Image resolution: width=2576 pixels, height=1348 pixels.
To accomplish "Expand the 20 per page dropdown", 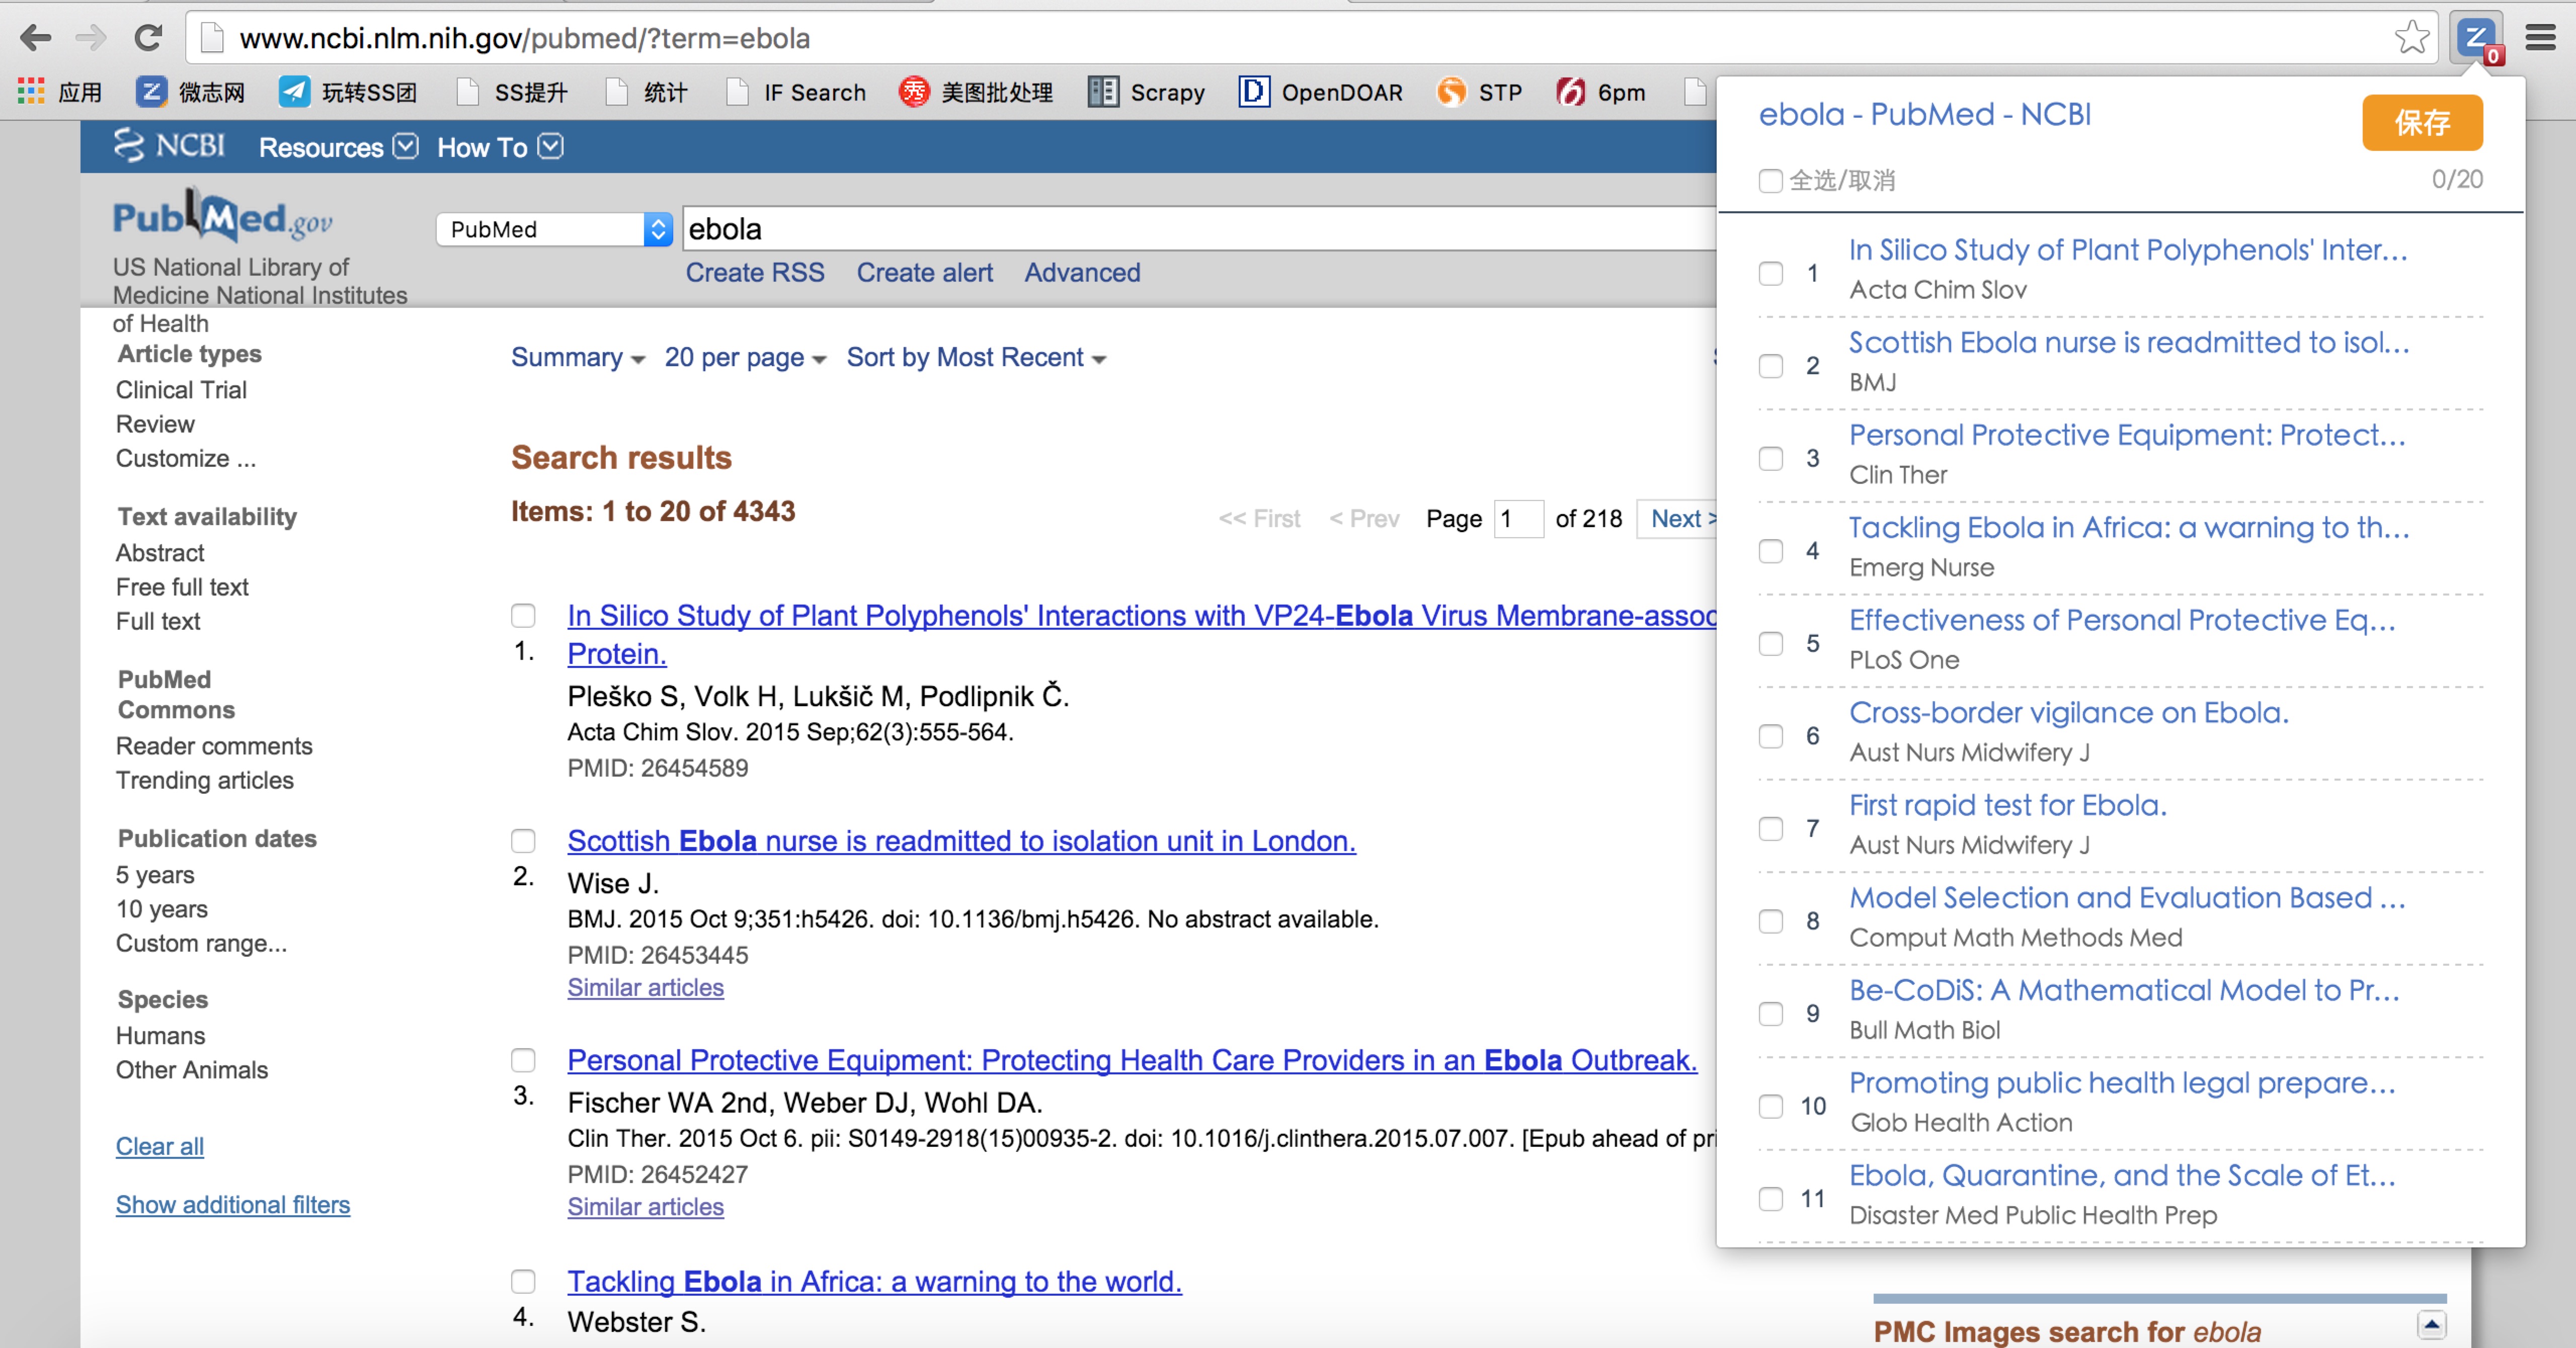I will pyautogui.click(x=745, y=357).
